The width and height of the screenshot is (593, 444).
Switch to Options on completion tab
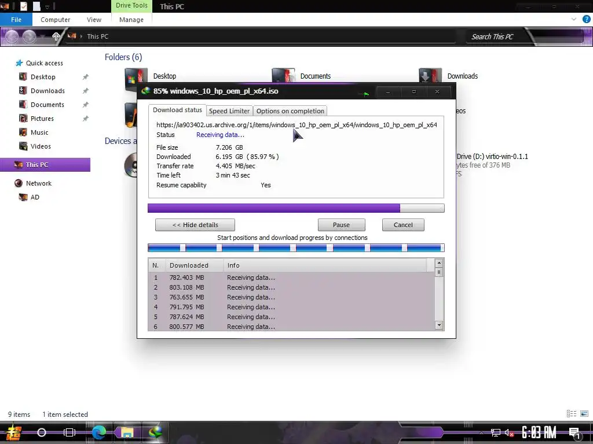click(x=290, y=111)
